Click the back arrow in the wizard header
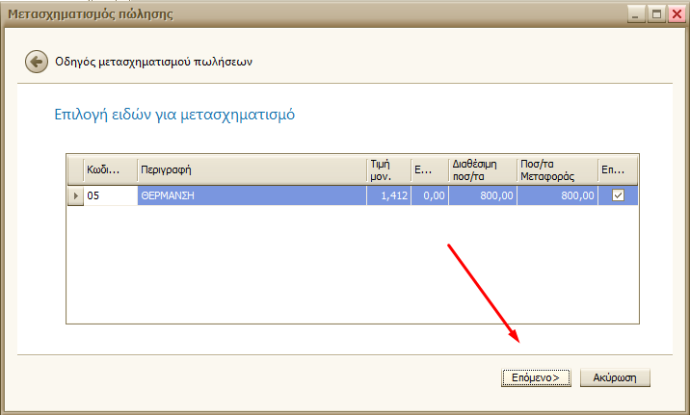This screenshot has width=690, height=415. 37,62
